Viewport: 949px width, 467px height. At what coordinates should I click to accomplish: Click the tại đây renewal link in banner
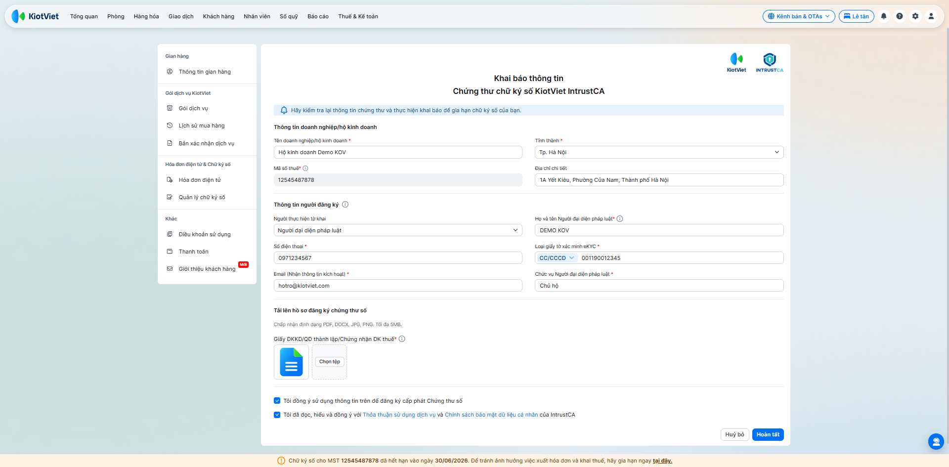coord(662,461)
